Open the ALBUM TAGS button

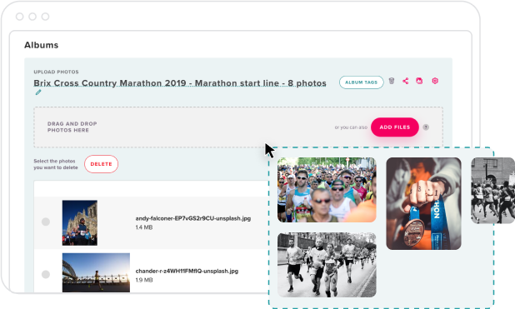tap(362, 82)
